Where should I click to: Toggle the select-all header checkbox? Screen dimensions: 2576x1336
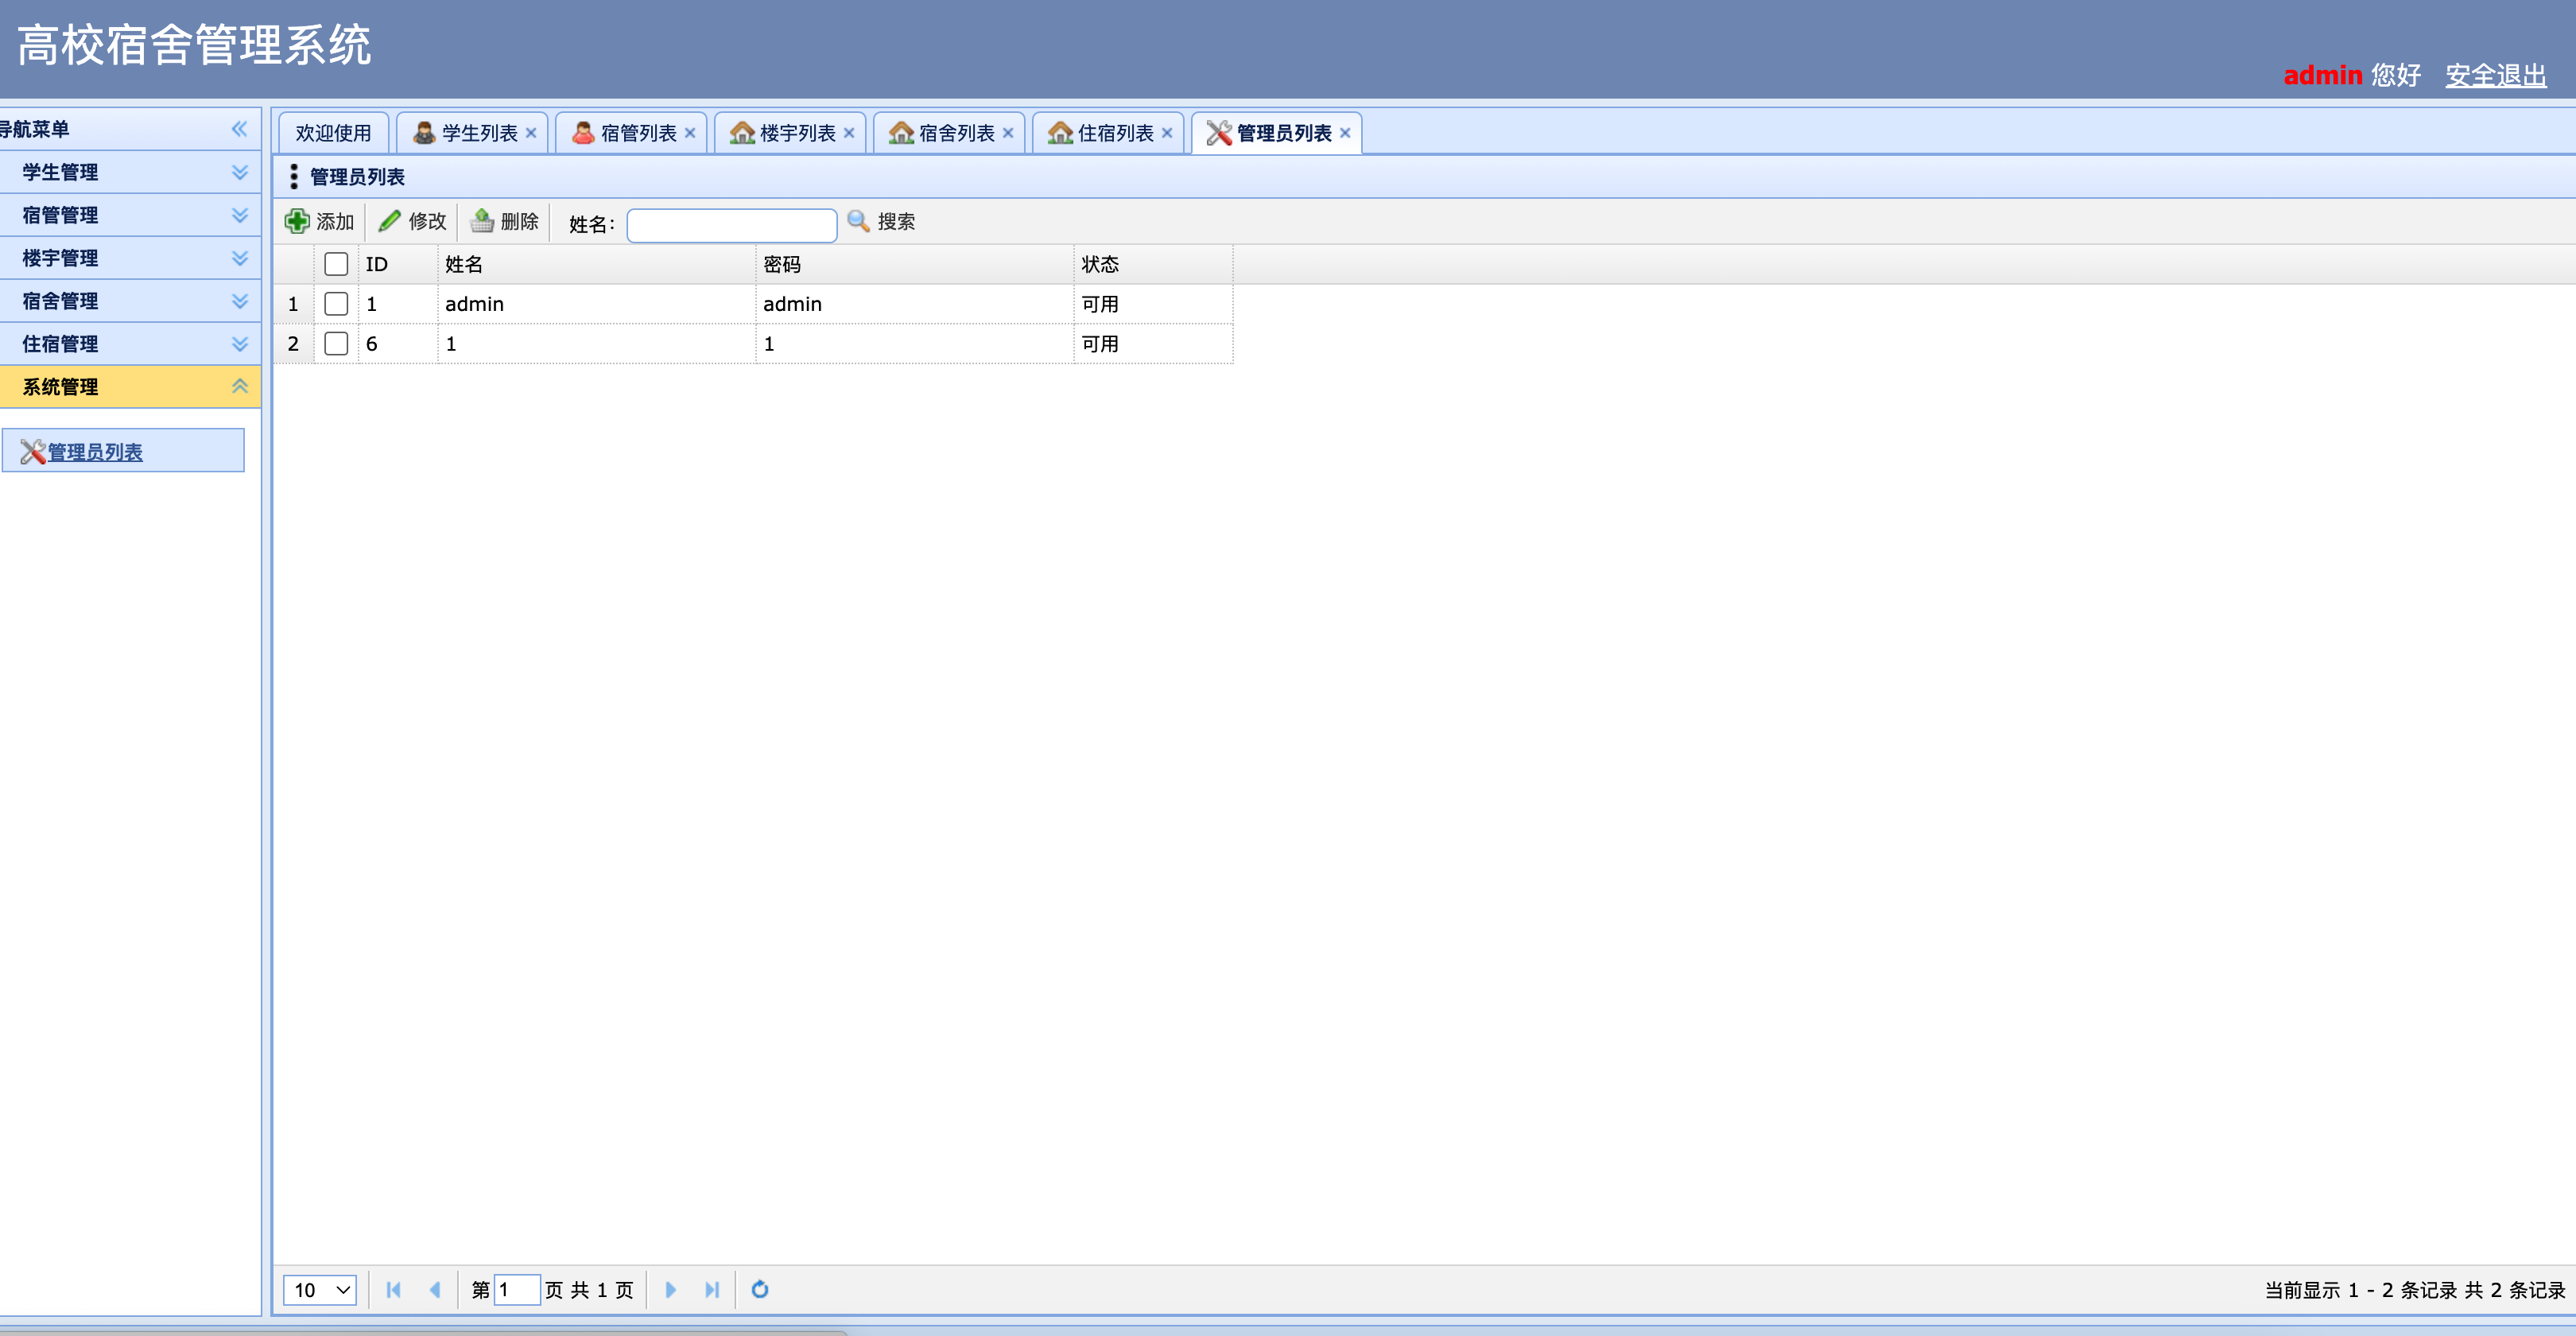pos(336,264)
